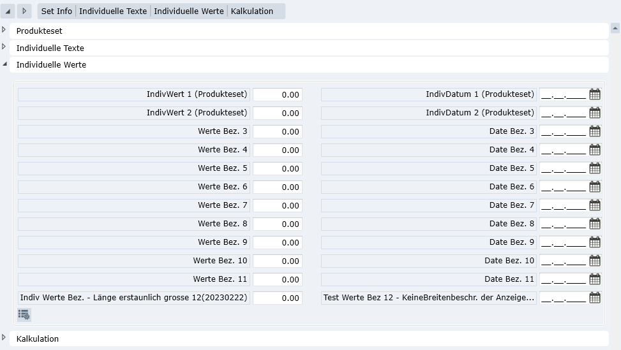This screenshot has width=621, height=350.
Task: Click the right navigation arrow button
Action: (x=24, y=11)
